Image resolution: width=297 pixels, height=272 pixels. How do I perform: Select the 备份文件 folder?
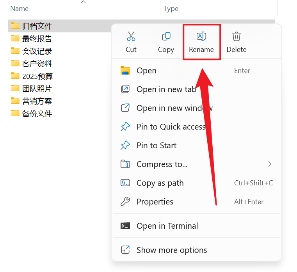click(37, 114)
